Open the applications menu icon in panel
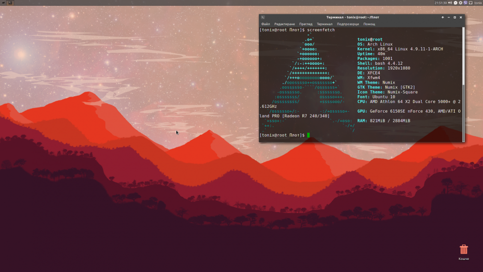The width and height of the screenshot is (483, 272). click(3, 3)
